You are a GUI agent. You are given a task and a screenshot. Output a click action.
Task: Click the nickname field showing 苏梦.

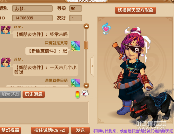pos(32,9)
